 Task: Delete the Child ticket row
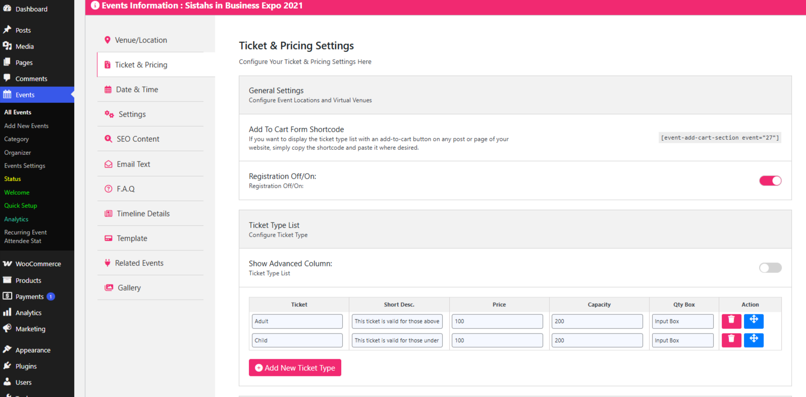(731, 341)
